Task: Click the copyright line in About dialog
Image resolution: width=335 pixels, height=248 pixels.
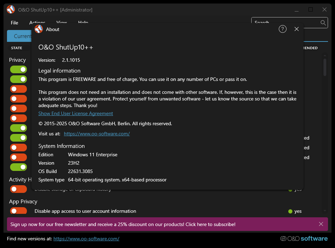Action: 105,124
